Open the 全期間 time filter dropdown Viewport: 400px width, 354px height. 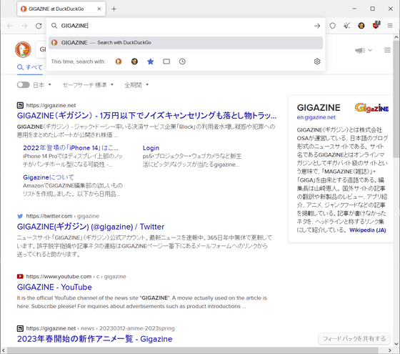pyautogui.click(x=136, y=85)
